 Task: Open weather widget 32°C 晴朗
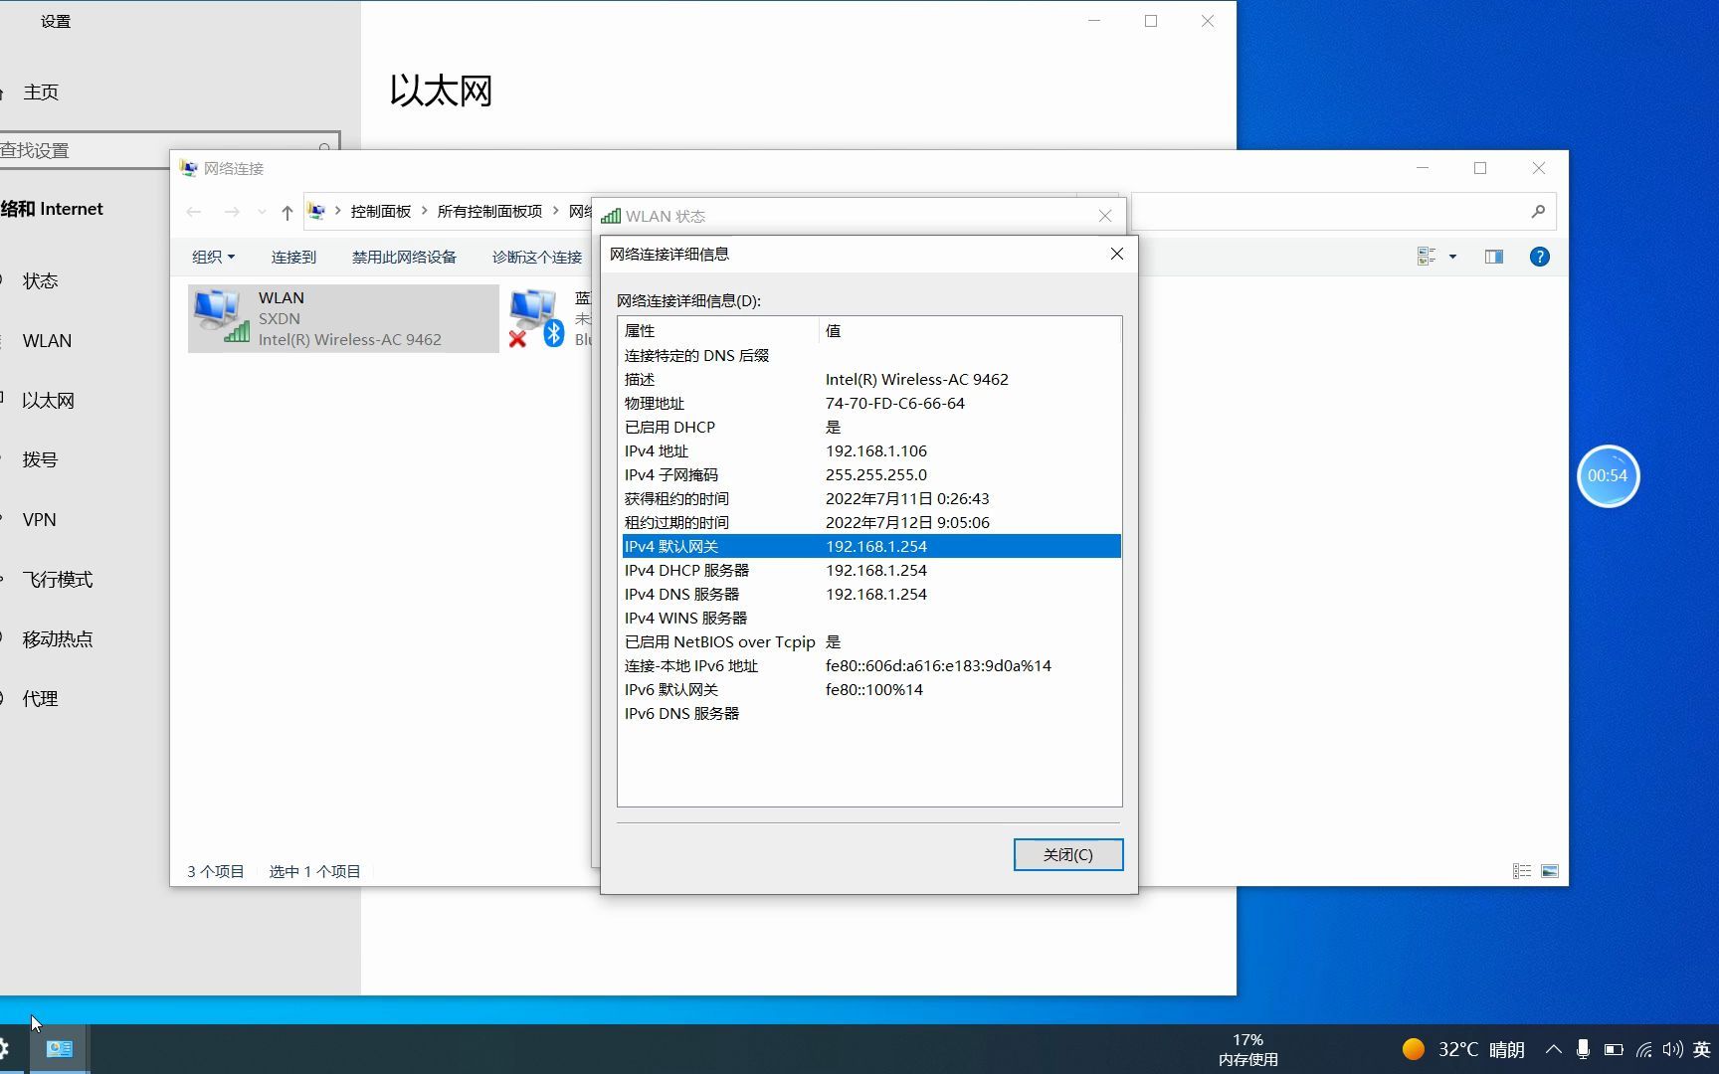point(1463,1049)
